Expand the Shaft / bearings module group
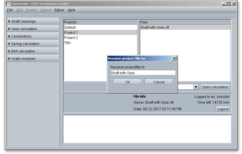 point(33,21)
